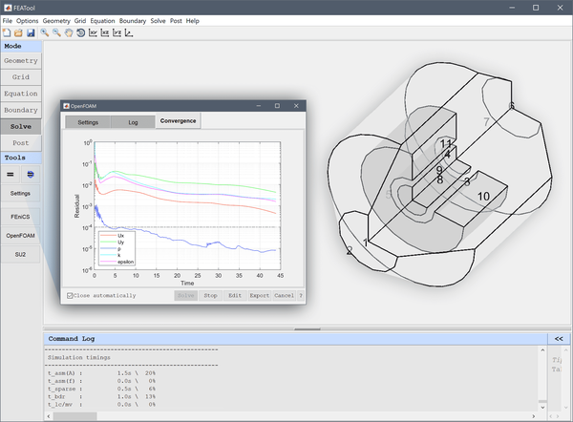Activate the pan hand tool
This screenshot has width=573, height=422.
click(69, 32)
